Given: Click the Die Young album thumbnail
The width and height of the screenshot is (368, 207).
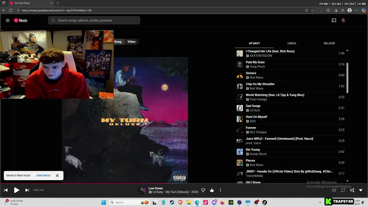Looking at the screenshot, I should click(240, 152).
